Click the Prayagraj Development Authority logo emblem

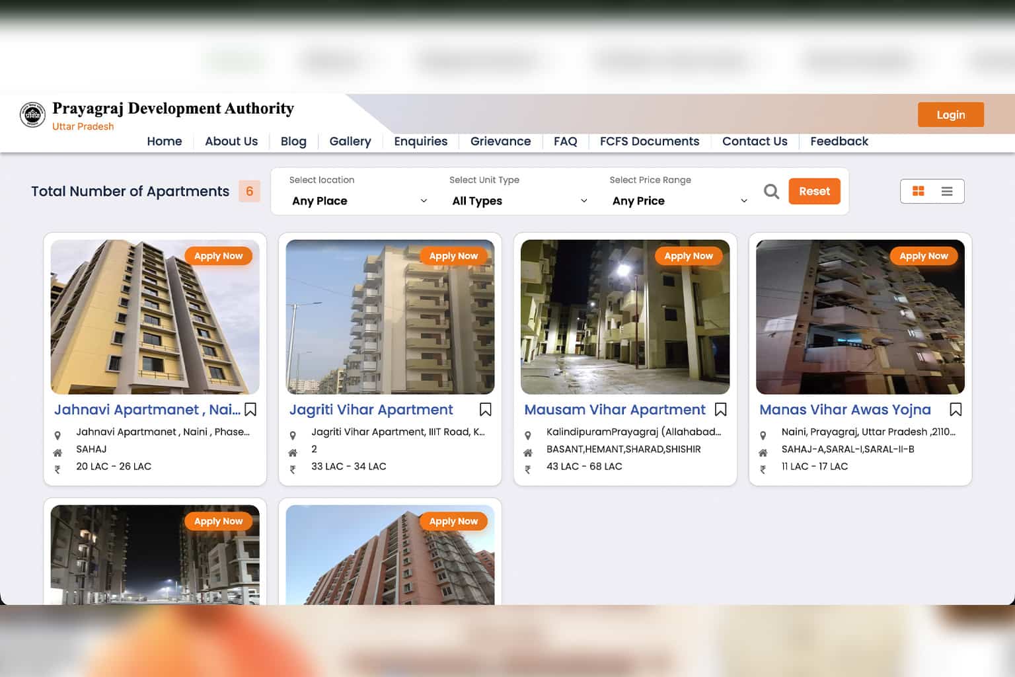point(32,115)
